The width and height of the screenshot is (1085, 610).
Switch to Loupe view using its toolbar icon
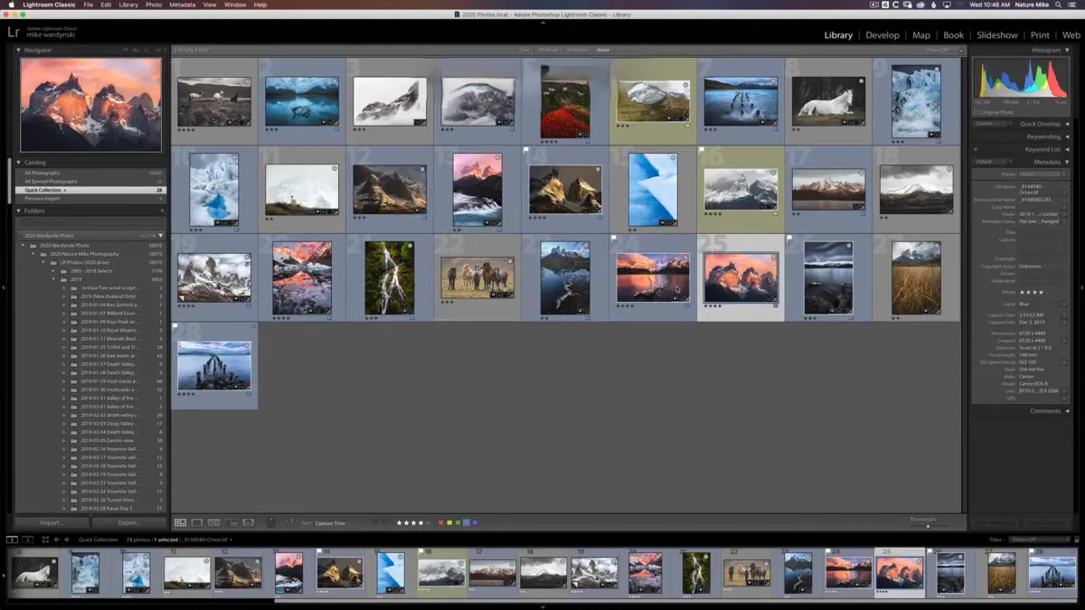coord(197,522)
